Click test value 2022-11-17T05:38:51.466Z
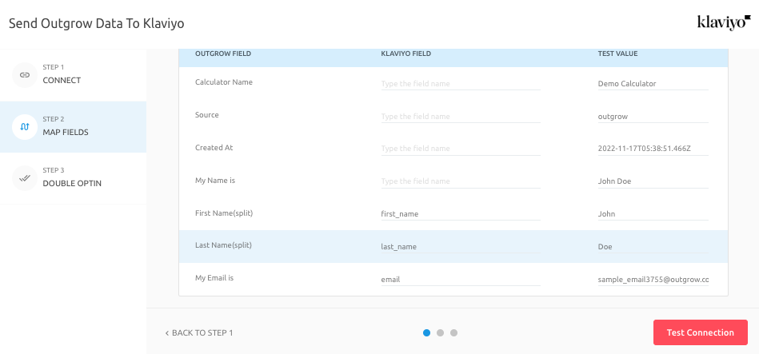Viewport: 759px width, 354px height. click(653, 149)
